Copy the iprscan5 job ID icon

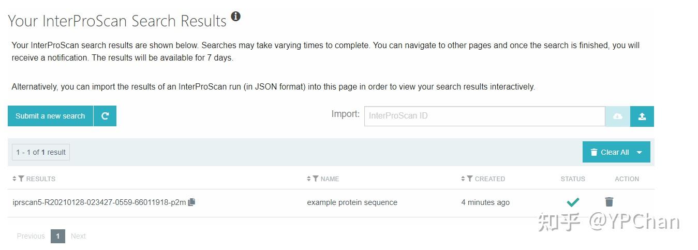click(x=191, y=202)
